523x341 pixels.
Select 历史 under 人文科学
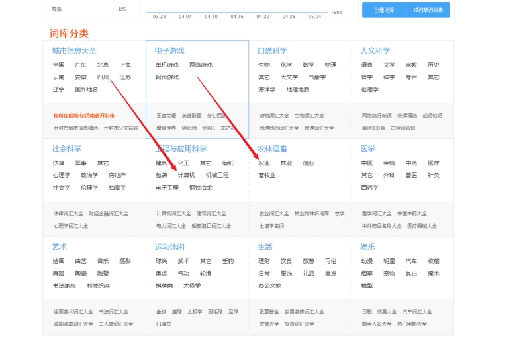coord(433,65)
